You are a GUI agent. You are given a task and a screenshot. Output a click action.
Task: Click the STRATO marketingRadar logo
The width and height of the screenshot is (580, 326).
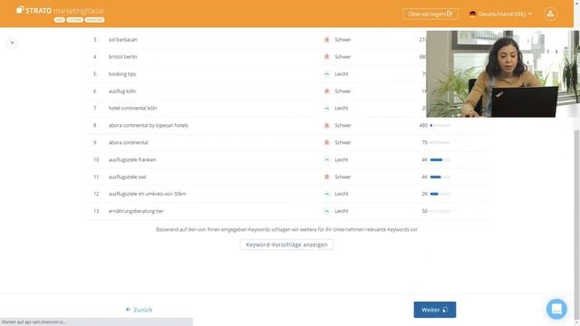(61, 14)
